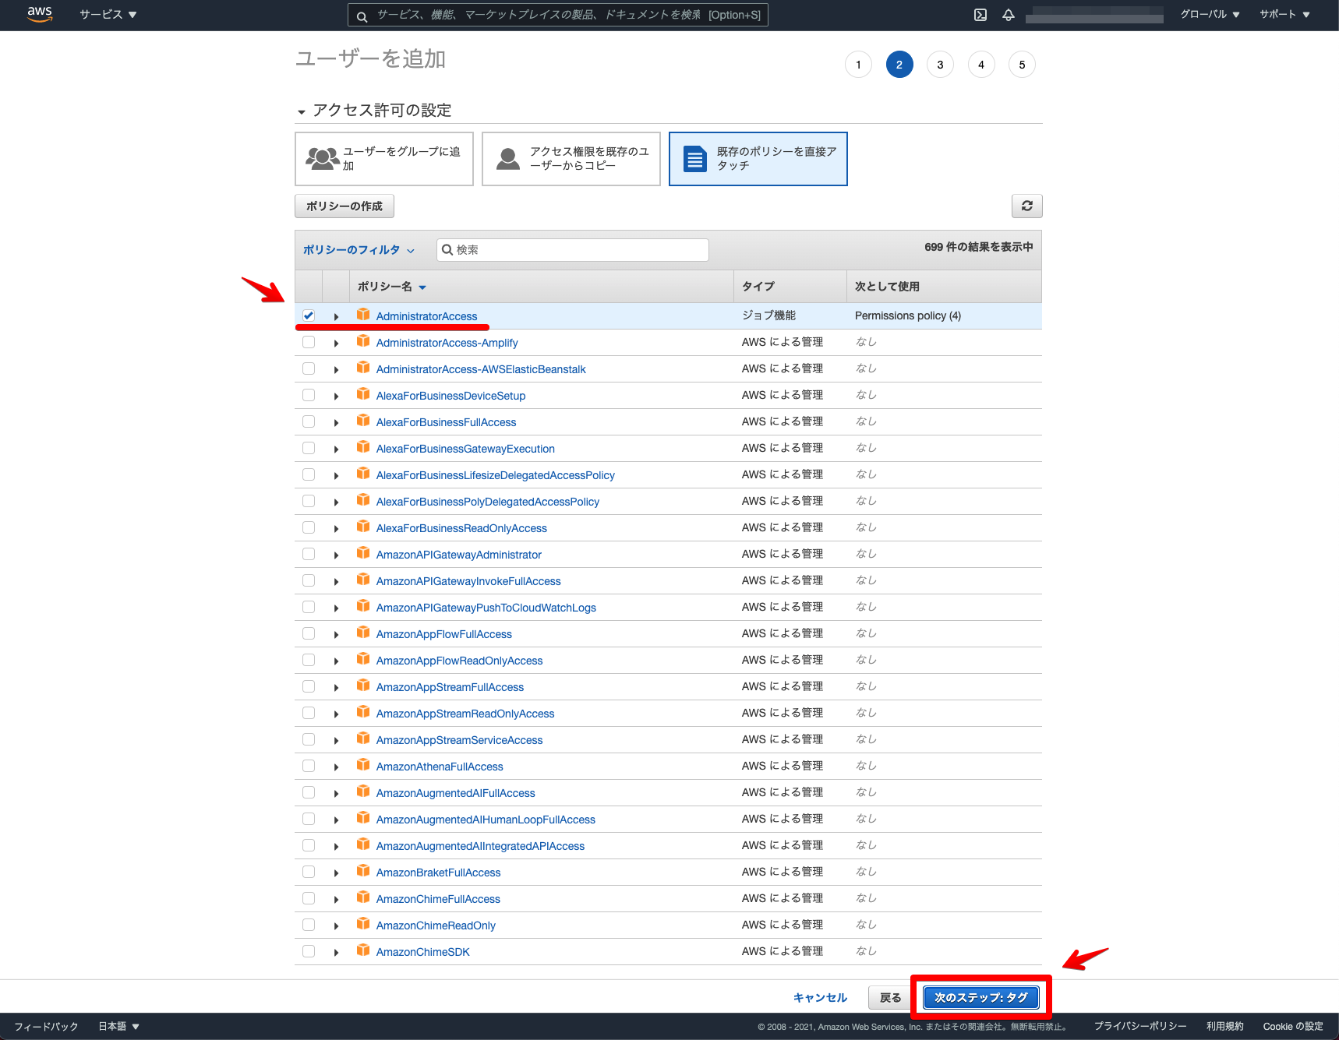The height and width of the screenshot is (1040, 1339).
Task: Select アクセス権限を既存のユーザーからコピー option
Action: pyautogui.click(x=571, y=159)
